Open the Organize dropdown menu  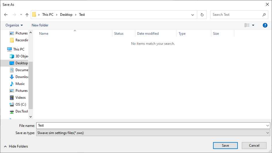[x=14, y=25]
